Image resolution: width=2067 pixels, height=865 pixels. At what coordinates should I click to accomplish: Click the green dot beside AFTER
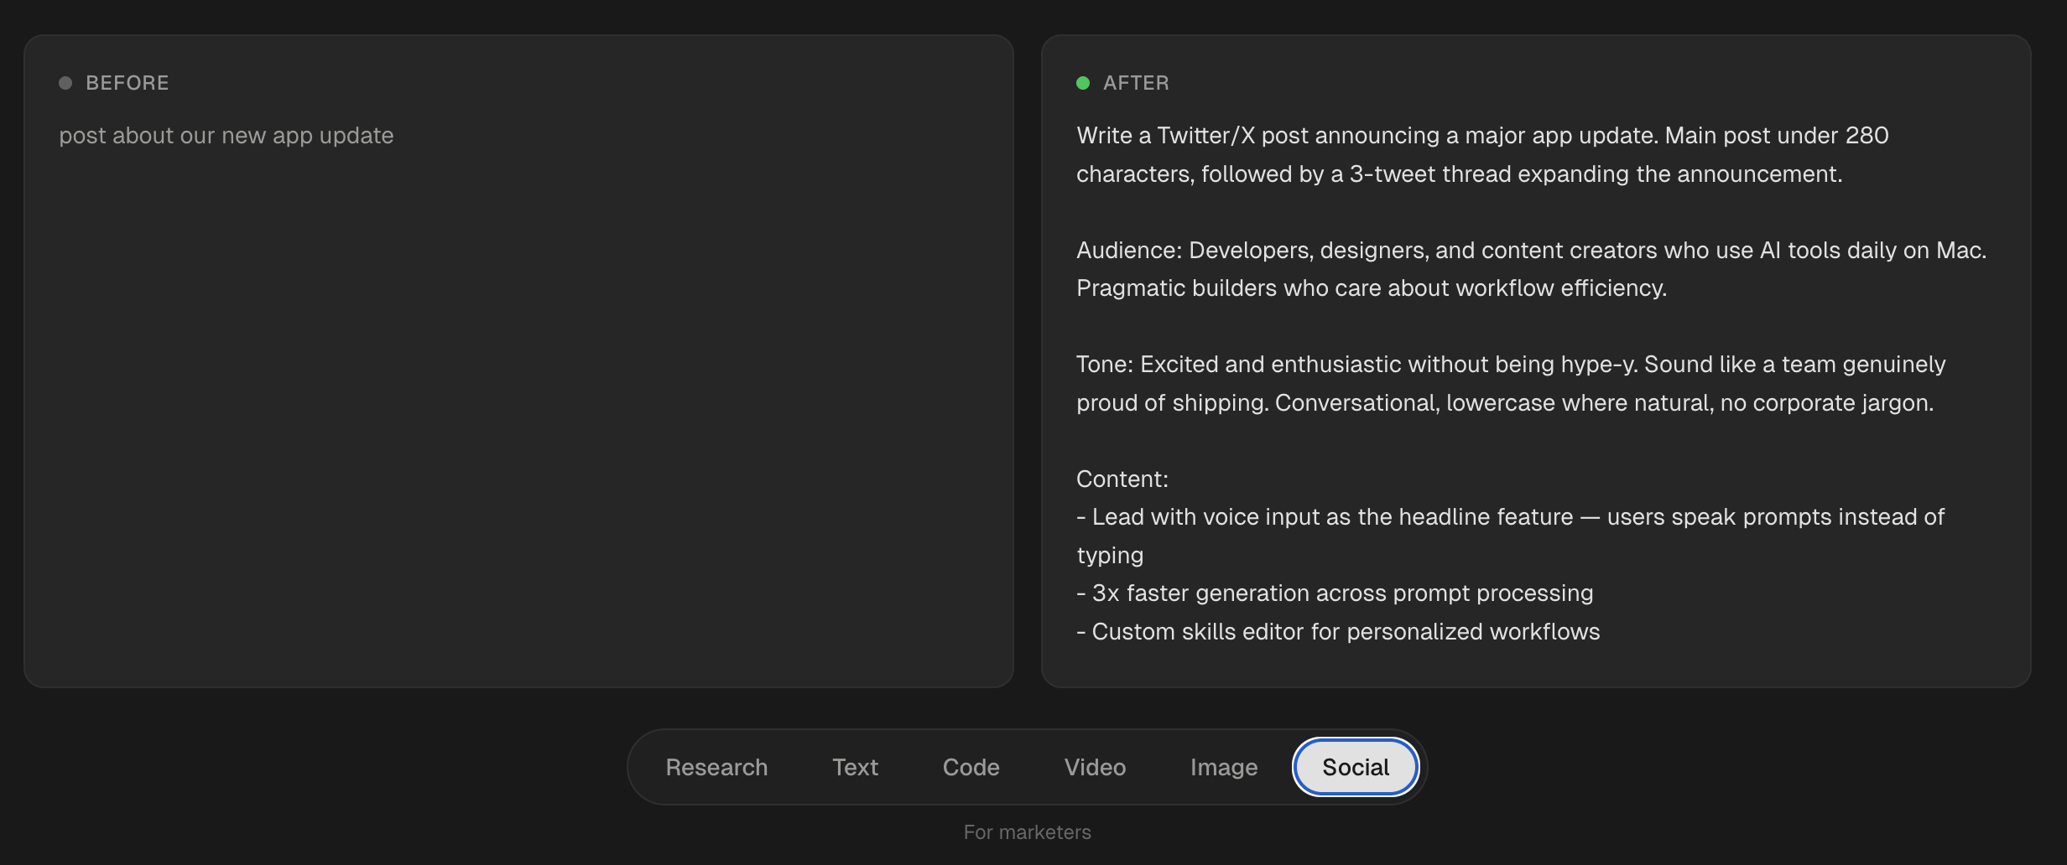pyautogui.click(x=1083, y=83)
